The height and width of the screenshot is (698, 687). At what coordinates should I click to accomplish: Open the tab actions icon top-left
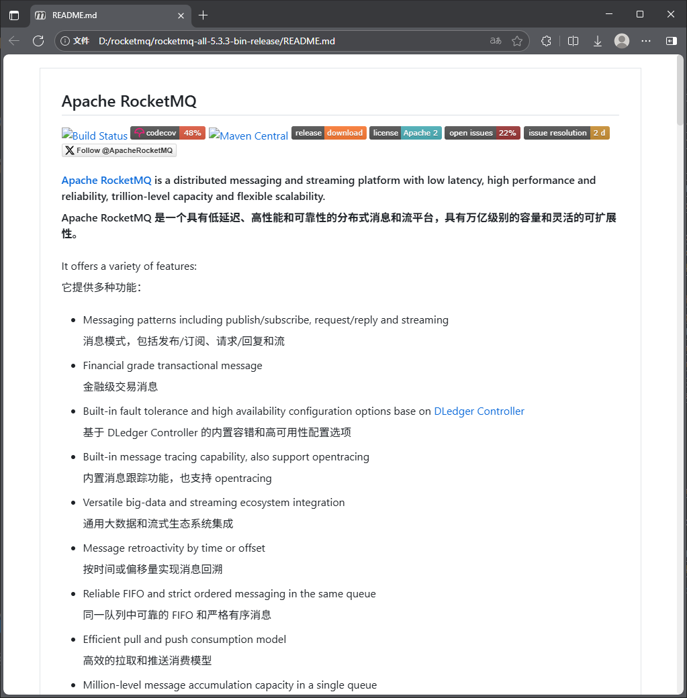pyautogui.click(x=14, y=15)
